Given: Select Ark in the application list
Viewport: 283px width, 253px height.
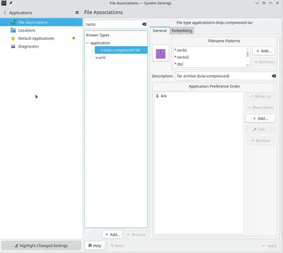Looking at the screenshot, I should (199, 96).
